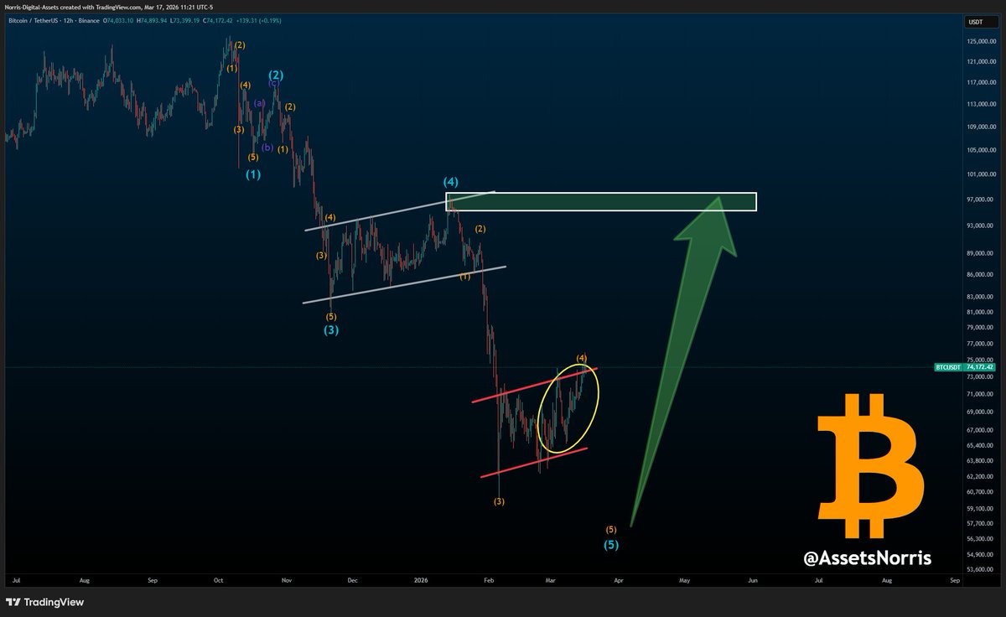
Task: Click the Feb label on the time axis
Action: coord(489,579)
